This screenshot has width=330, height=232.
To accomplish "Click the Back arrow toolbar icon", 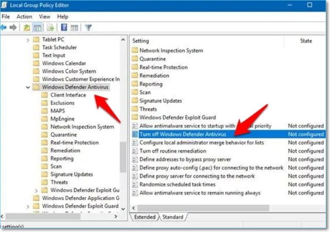I will [3, 27].
